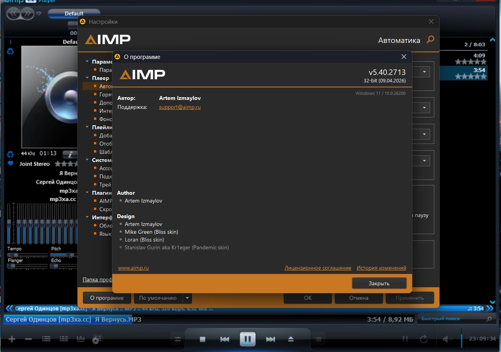Jump to the previous track
Viewport: 501px width, 352px height.
[225, 339]
